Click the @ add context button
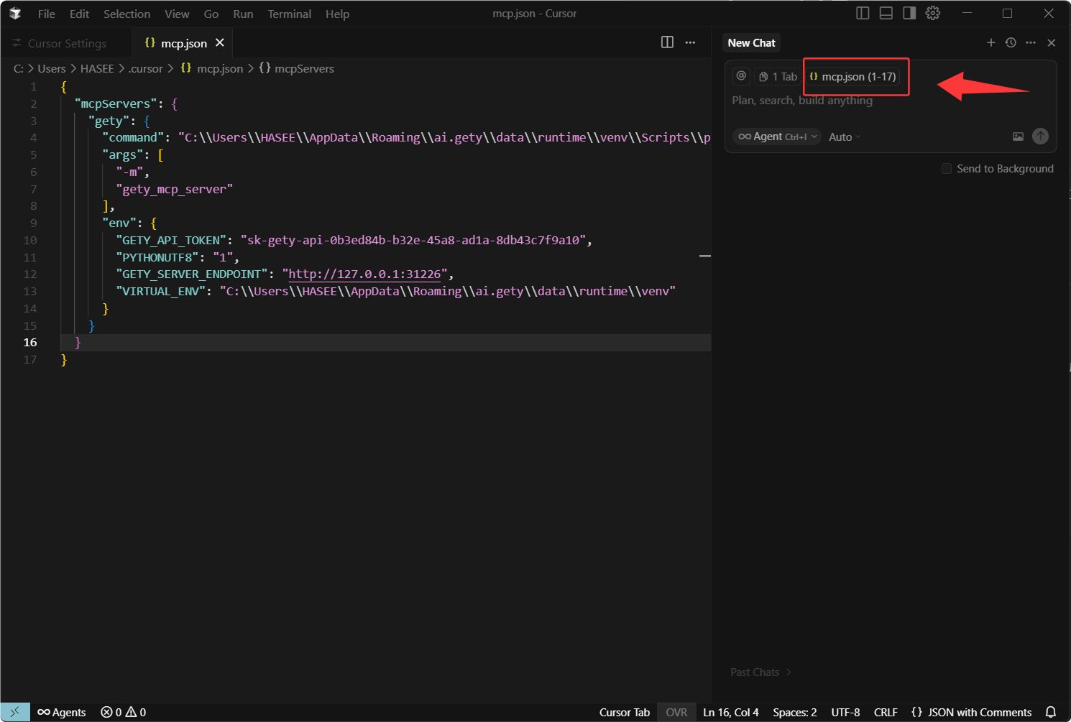Image resolution: width=1071 pixels, height=722 pixels. point(741,76)
